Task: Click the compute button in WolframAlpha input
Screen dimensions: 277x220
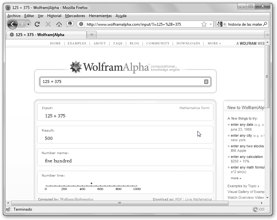Action: click(206, 82)
